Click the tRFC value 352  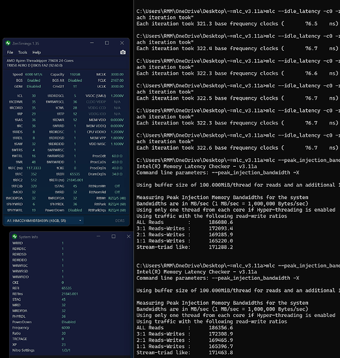click(x=34, y=174)
